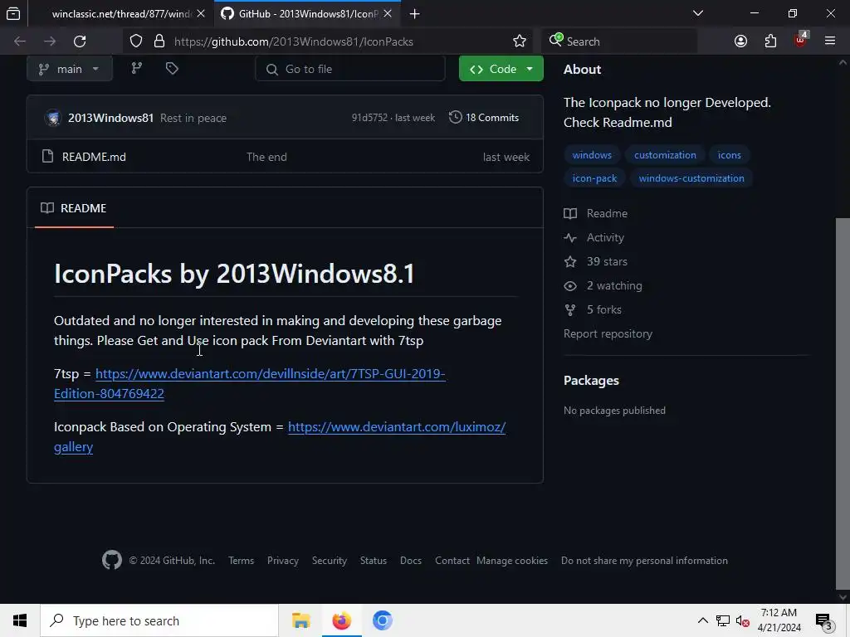Open File Explorer from the taskbar
This screenshot has height=637, width=850.
[300, 620]
